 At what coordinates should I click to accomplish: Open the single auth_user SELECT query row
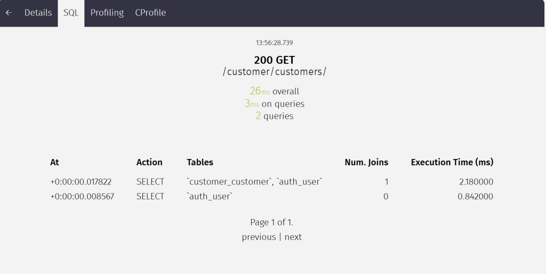click(210, 197)
